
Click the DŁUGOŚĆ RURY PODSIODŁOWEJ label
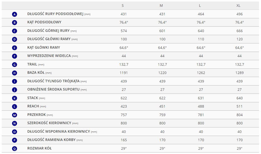[55, 14]
